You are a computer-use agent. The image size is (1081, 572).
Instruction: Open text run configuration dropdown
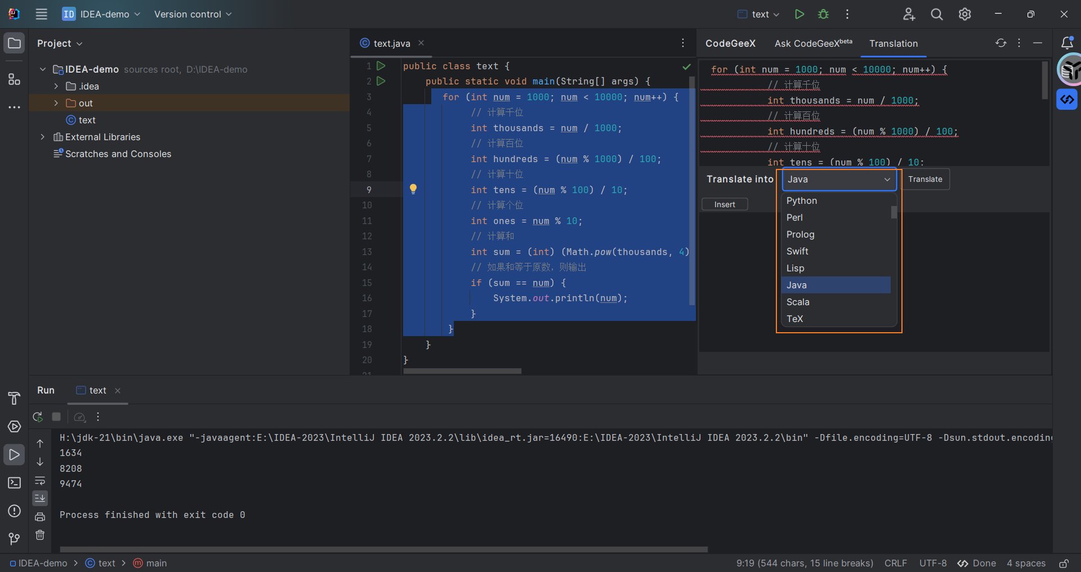pyautogui.click(x=758, y=14)
